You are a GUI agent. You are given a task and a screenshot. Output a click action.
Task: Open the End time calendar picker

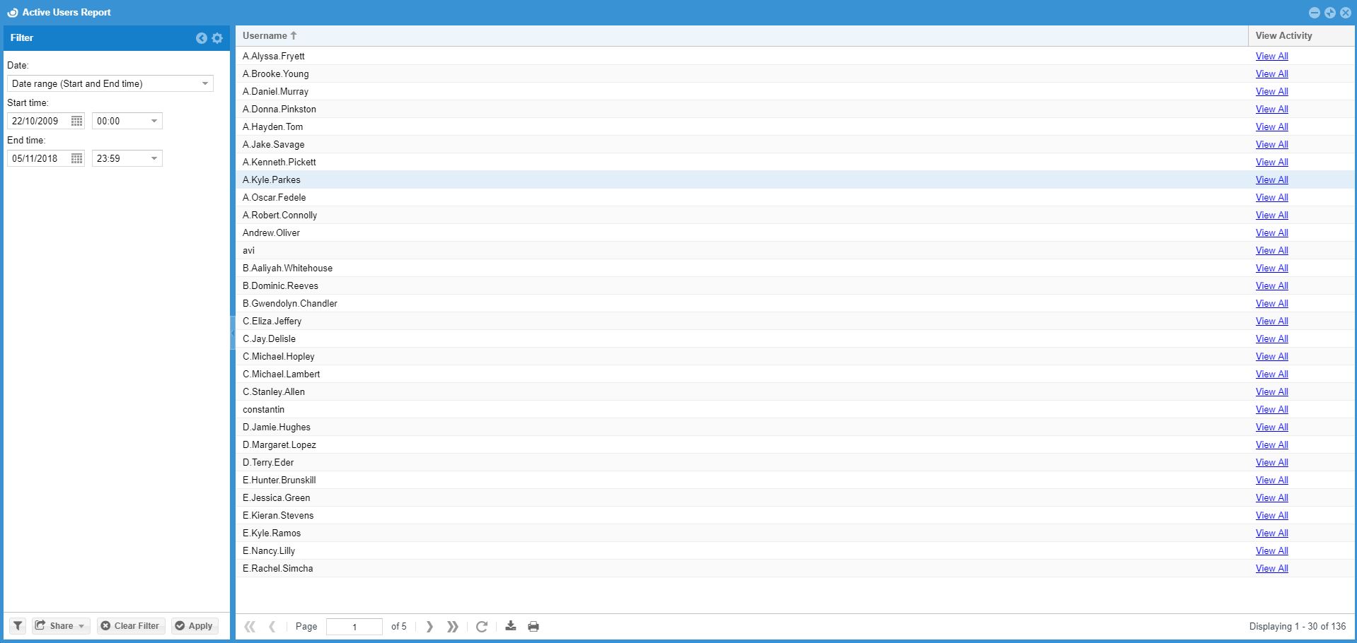click(x=77, y=158)
